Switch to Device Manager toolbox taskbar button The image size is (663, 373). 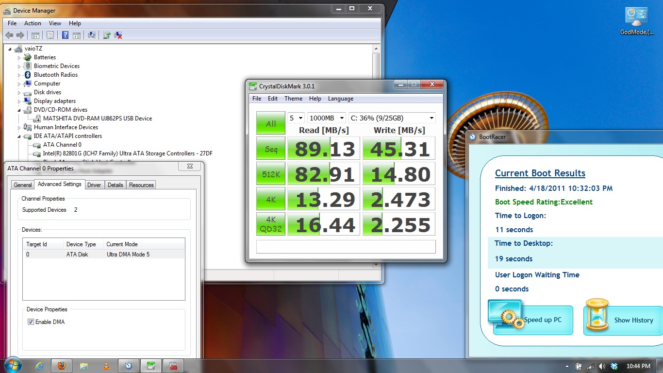coord(173,366)
